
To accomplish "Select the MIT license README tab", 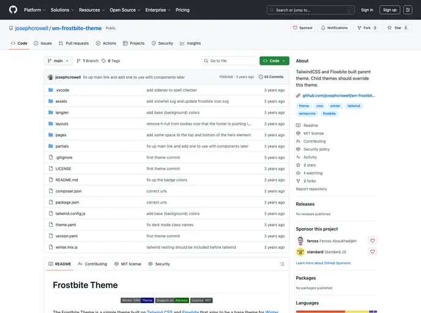I will tap(128, 264).
